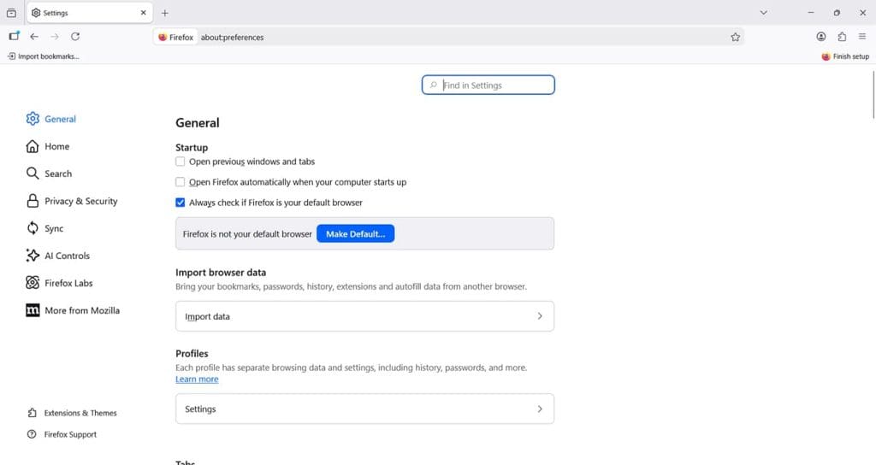The image size is (876, 465).
Task: Click the AI Controls sparkle icon
Action: coord(33,256)
